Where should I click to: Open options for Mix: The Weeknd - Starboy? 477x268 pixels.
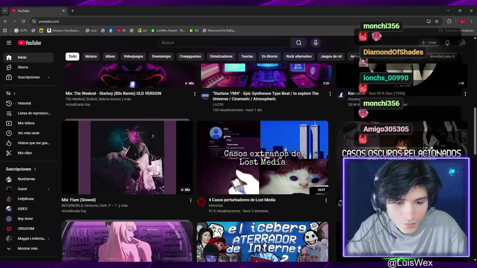195,94
